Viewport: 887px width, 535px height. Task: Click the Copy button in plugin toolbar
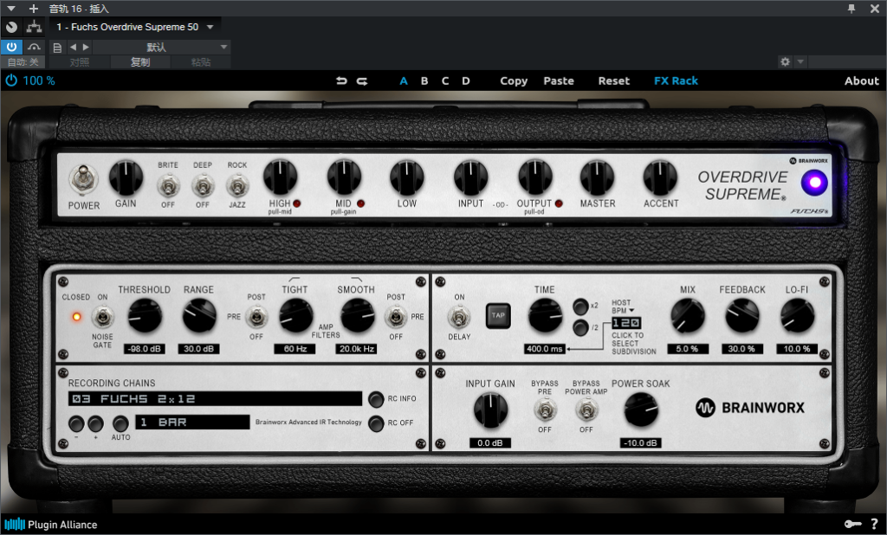pyautogui.click(x=514, y=81)
